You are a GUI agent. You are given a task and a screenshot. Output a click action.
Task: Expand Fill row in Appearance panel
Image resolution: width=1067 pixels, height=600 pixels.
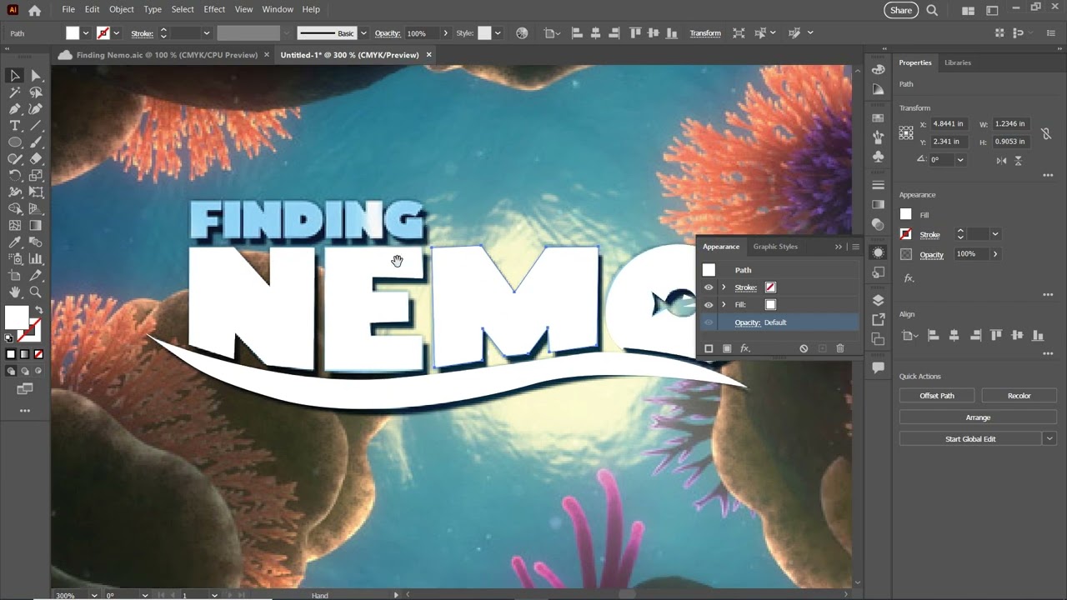point(724,305)
